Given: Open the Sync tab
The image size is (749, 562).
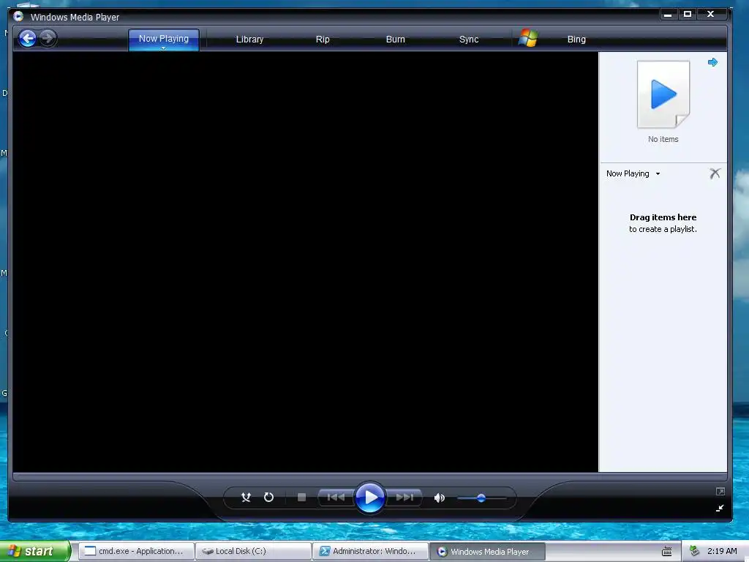Looking at the screenshot, I should (469, 40).
